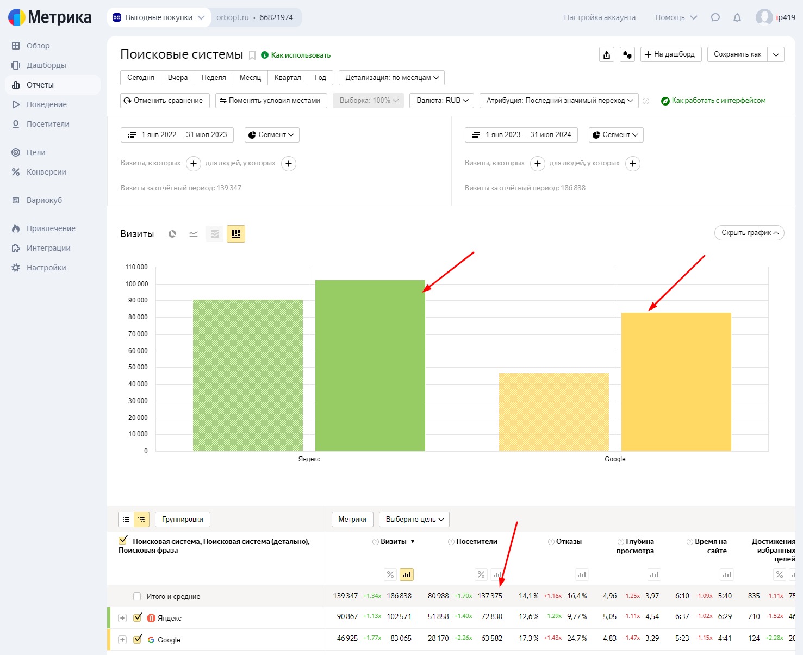Toggle the Итого и средние checkbox

pos(137,596)
